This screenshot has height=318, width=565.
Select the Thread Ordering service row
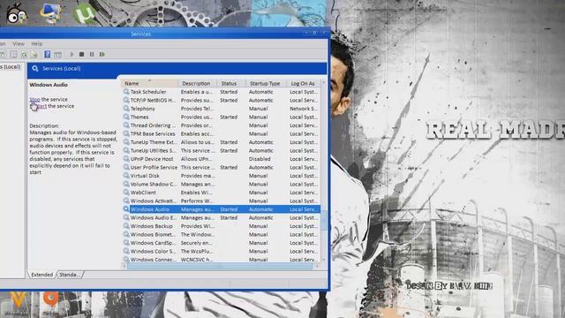tap(221, 125)
